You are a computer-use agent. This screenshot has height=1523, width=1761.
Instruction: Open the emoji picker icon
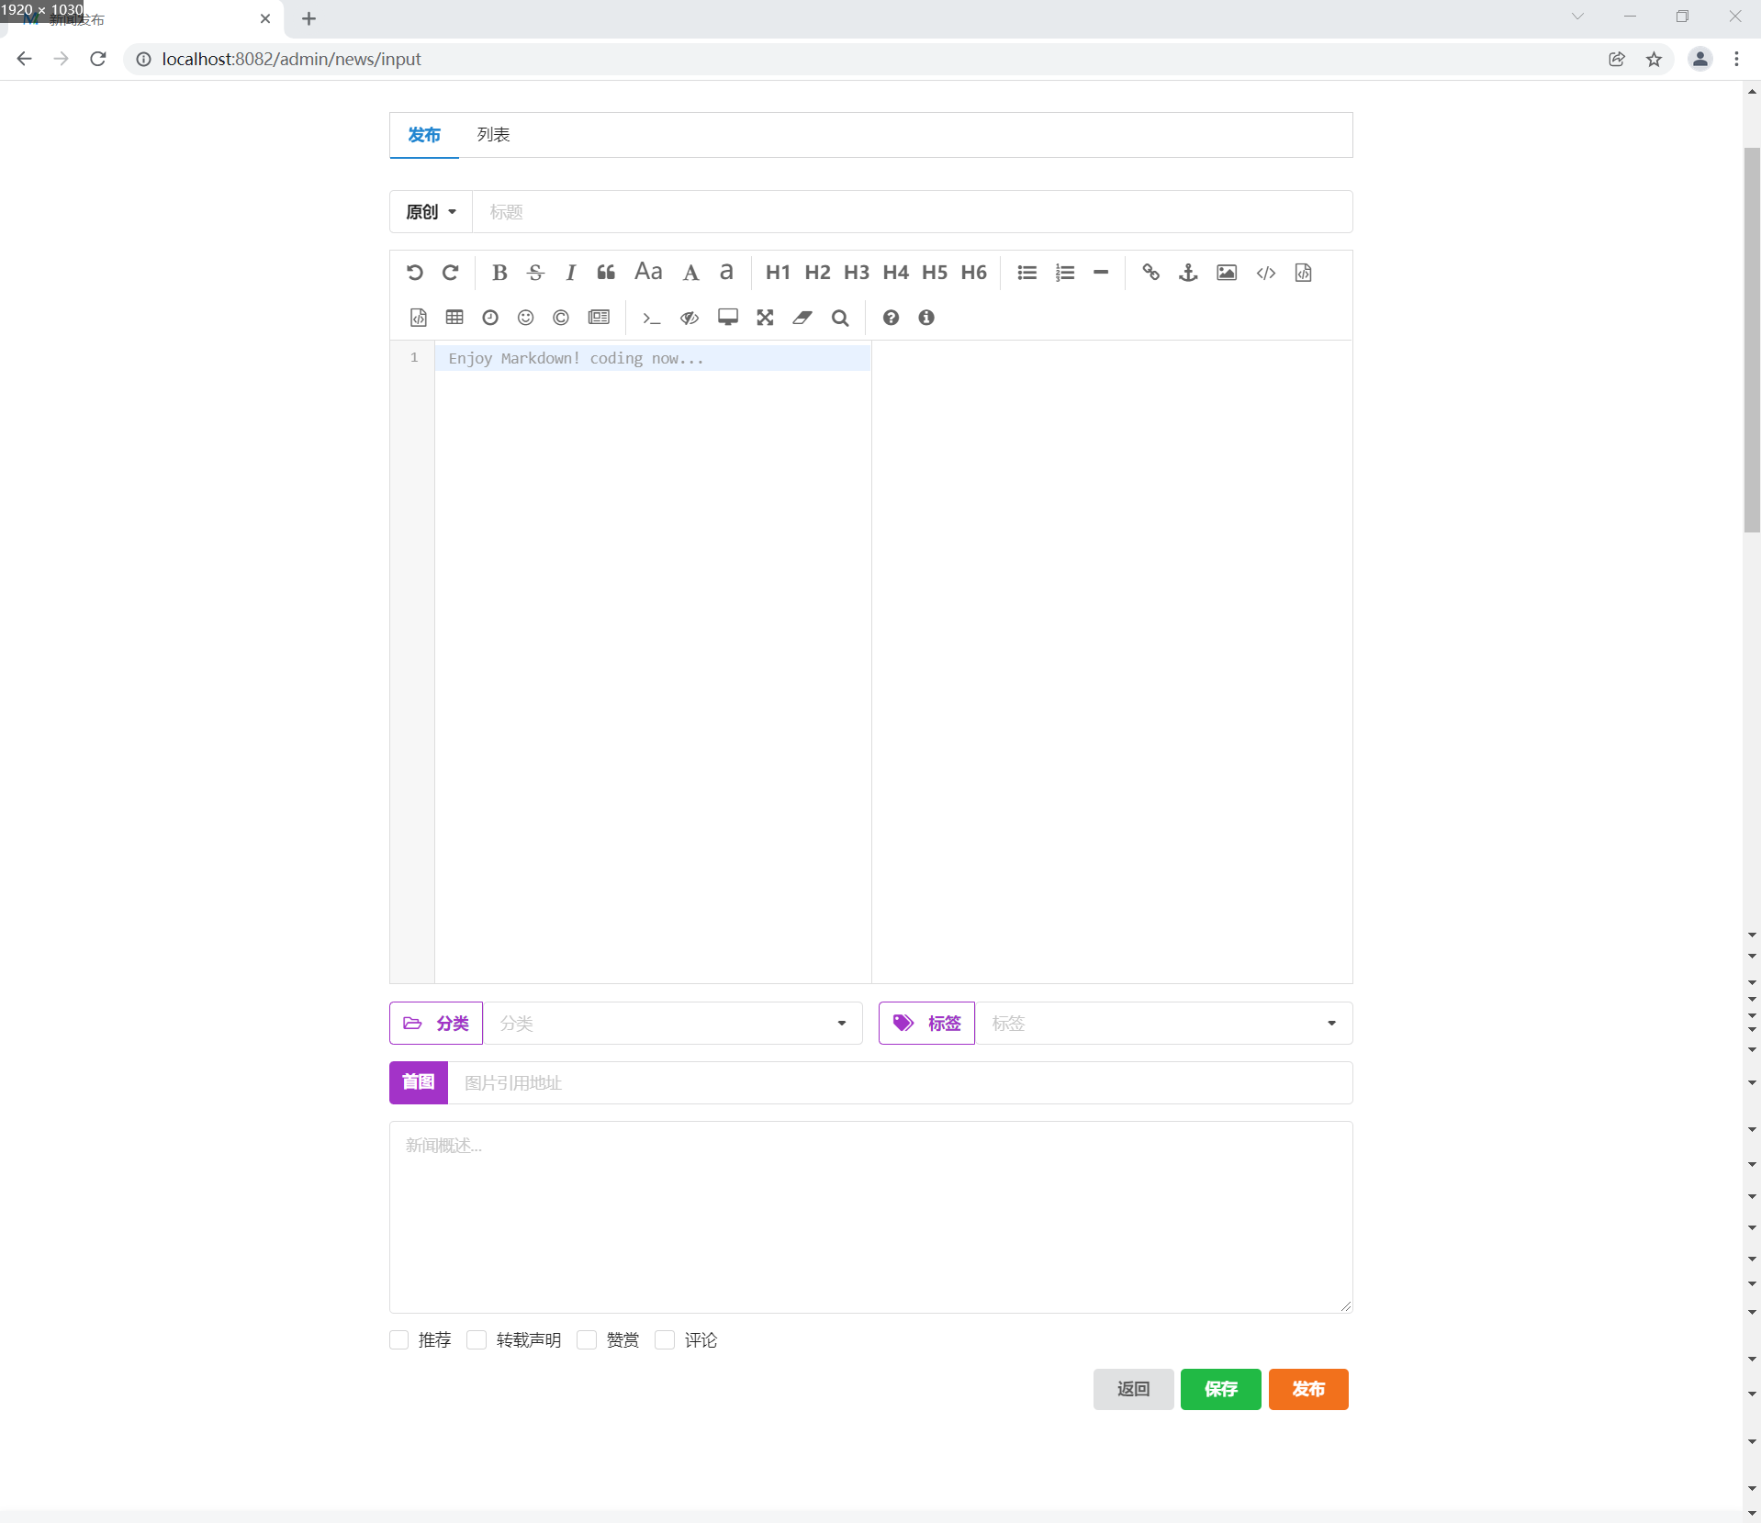coord(525,318)
